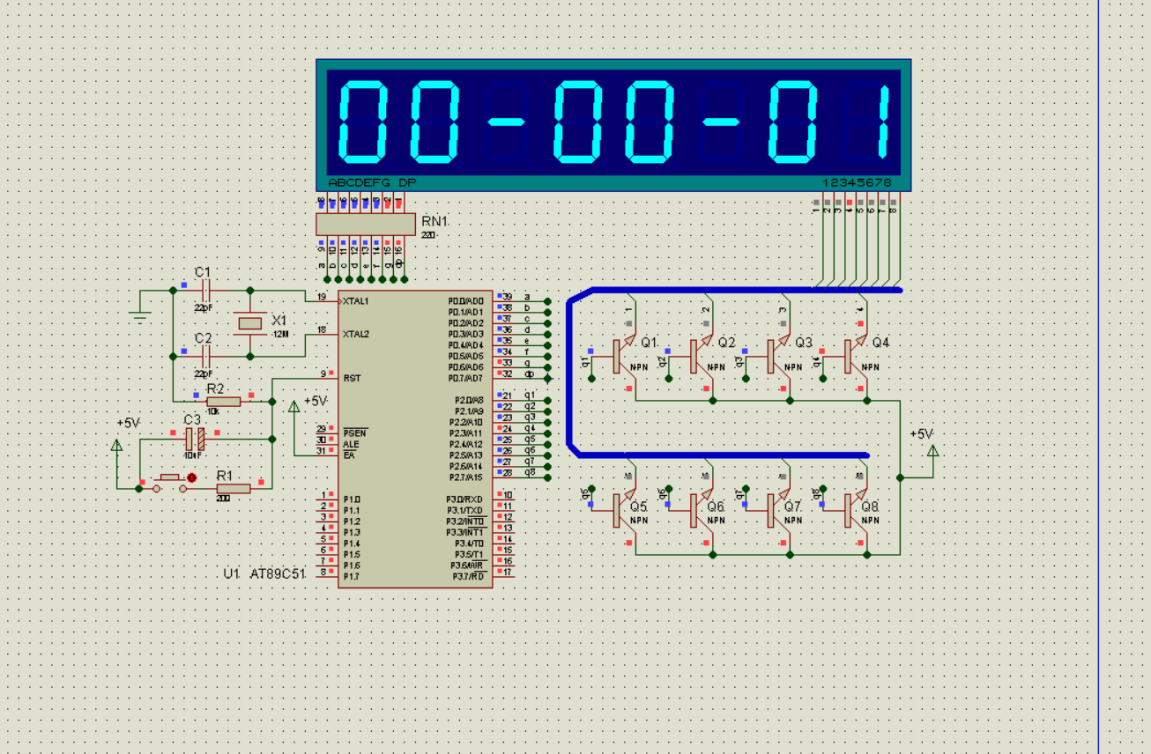Select the AT89C51 microcontroller body
The width and height of the screenshot is (1151, 754).
pyautogui.click(x=415, y=439)
